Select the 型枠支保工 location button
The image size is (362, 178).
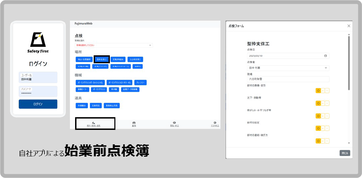point(102,59)
